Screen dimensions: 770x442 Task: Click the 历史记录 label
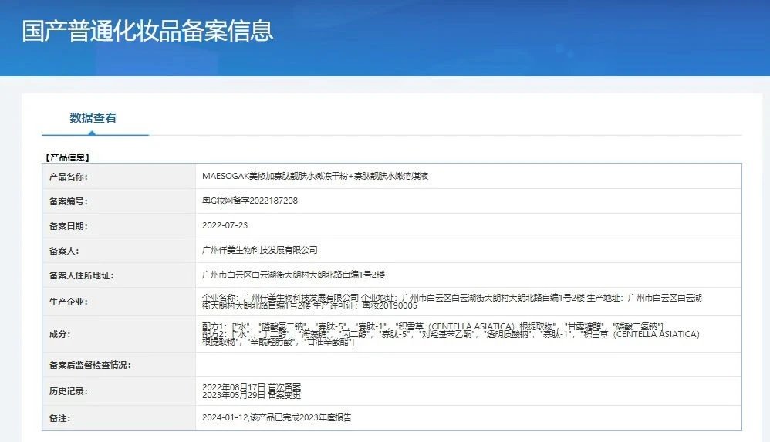click(68, 391)
